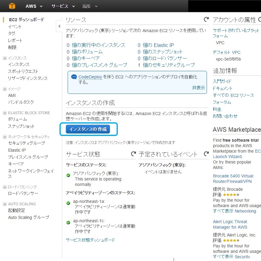
Task: Open 0 個のプレイスメントグループ resource link
Action: coord(97,65)
